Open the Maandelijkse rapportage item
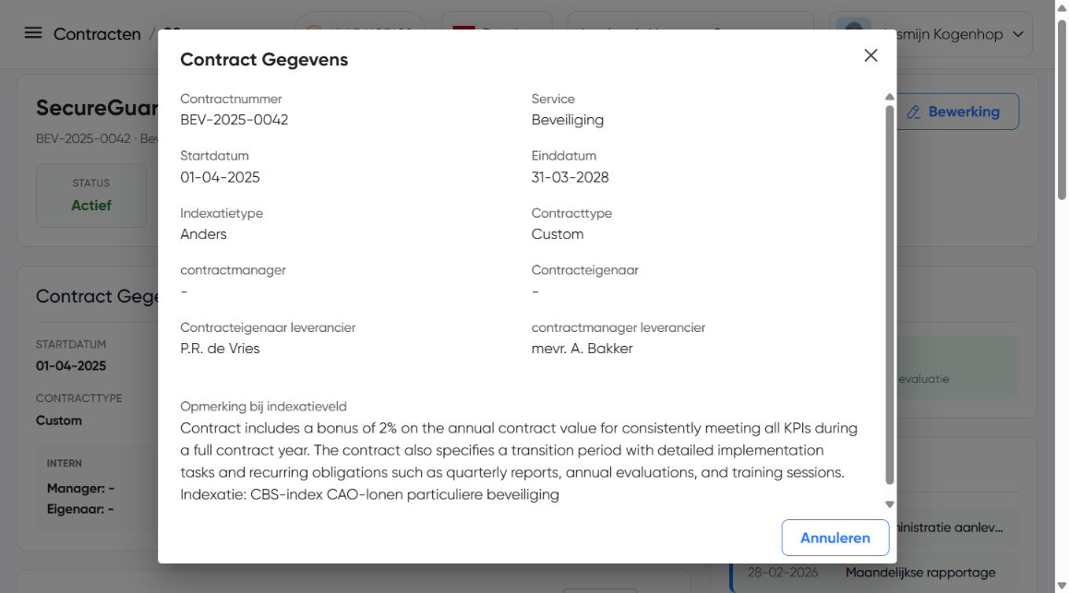 (919, 573)
